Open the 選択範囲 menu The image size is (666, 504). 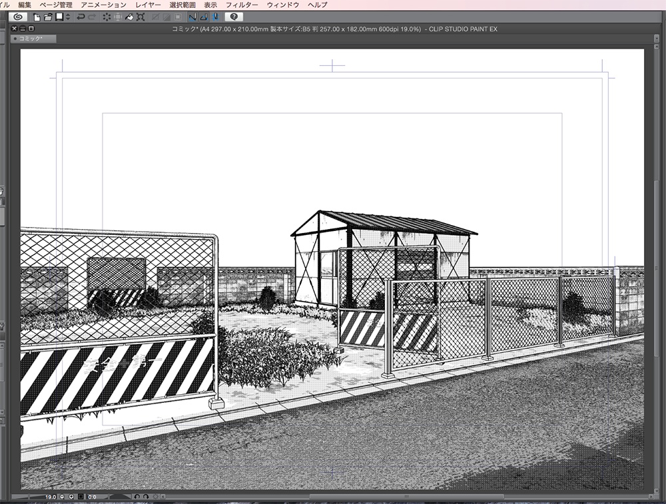point(182,5)
